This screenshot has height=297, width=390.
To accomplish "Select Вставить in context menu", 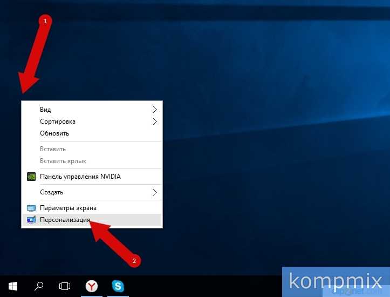I will [92, 149].
